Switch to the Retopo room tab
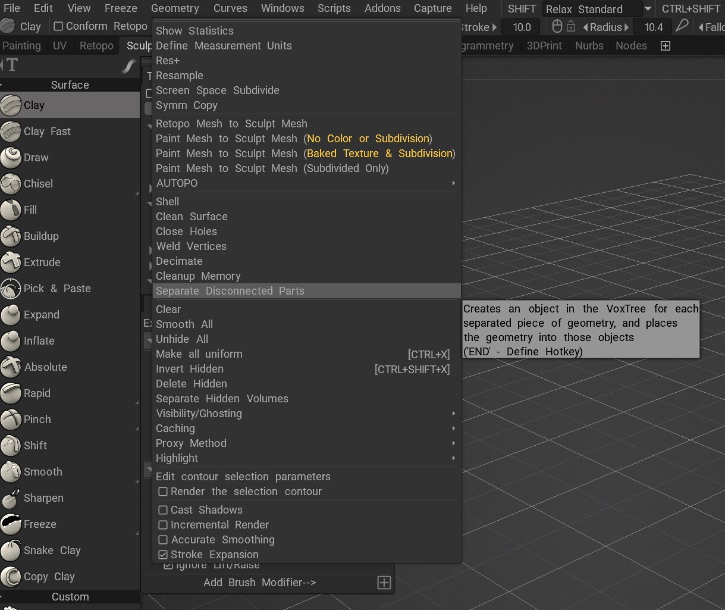The height and width of the screenshot is (610, 725). click(x=96, y=46)
